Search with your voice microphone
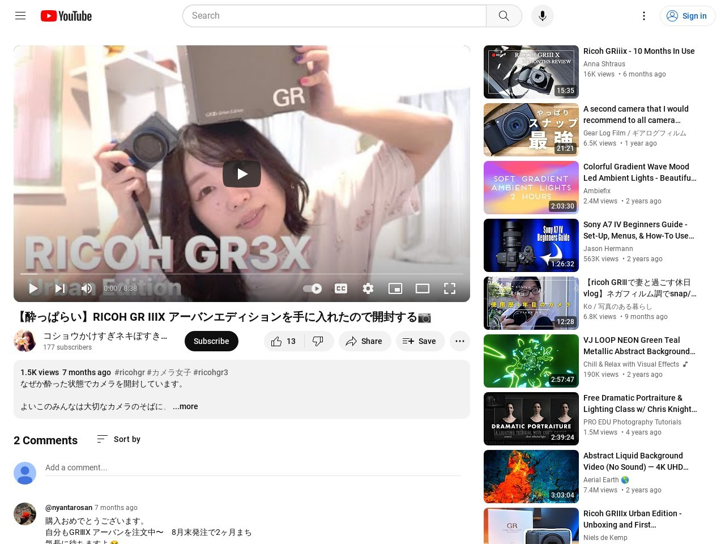The width and height of the screenshot is (725, 544). point(542,16)
